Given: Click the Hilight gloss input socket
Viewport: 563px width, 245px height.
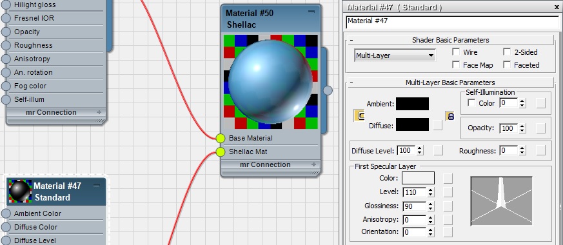Looking at the screenshot, I should 6,5.
